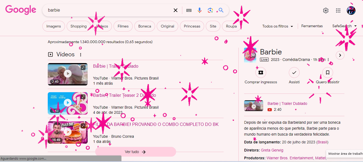
Task: Click the Comprar ingressos ticket button
Action: tap(261, 73)
